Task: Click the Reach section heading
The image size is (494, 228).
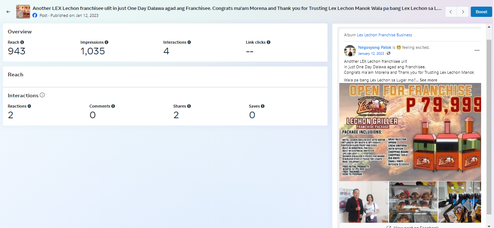Action: (x=15, y=75)
